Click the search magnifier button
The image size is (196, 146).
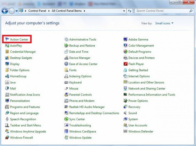(191, 11)
